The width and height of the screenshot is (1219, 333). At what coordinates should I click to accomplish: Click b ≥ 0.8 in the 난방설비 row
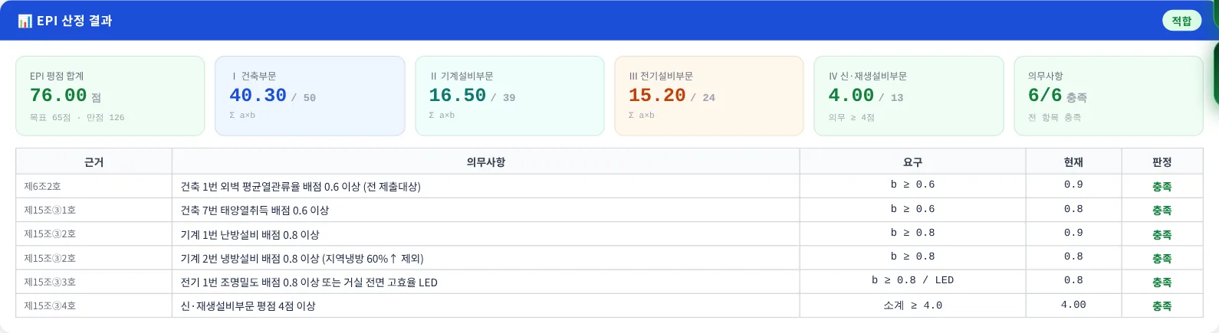912,233
